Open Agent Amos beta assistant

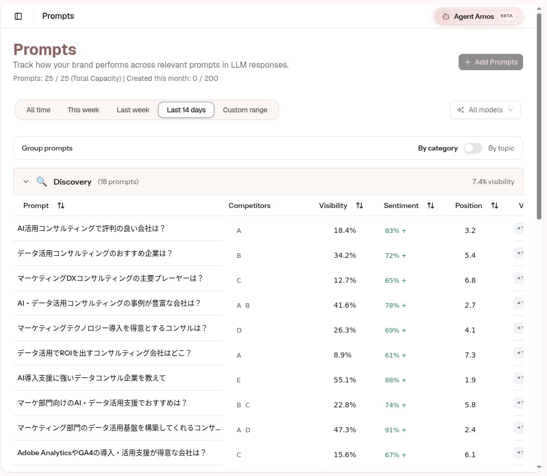coord(478,16)
